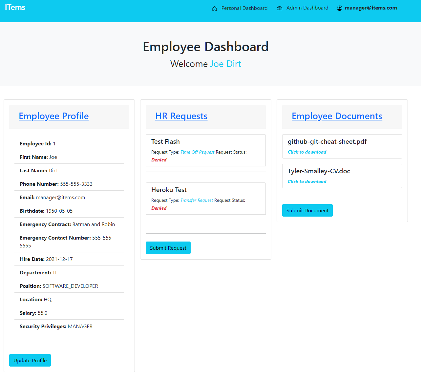Download Tyler-Smalley-CV.doc via its download link
This screenshot has height=381, width=421.
307,181
